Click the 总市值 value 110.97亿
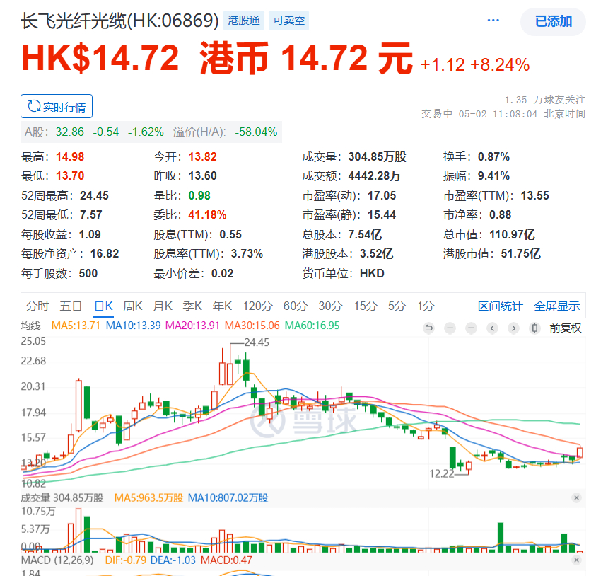Image resolution: width=596 pixels, height=576 pixels. coord(512,234)
